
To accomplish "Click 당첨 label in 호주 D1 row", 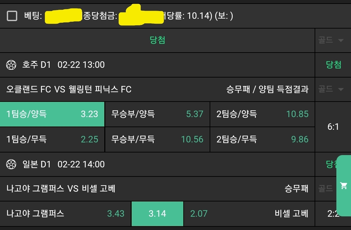I will point(333,65).
